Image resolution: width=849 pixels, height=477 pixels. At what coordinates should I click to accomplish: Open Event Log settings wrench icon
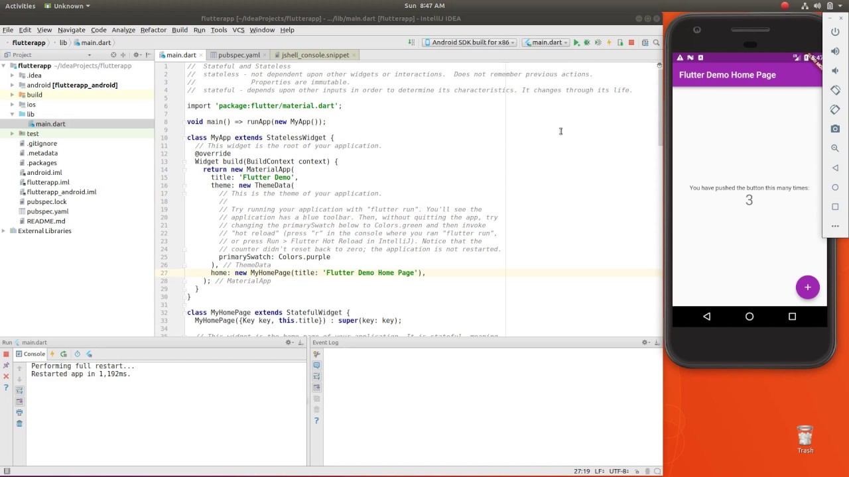coord(316,354)
